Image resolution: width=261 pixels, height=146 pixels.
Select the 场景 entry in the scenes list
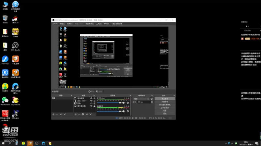[x=62, y=98]
